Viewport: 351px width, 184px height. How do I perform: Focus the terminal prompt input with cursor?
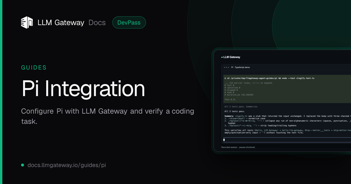coord(287,140)
